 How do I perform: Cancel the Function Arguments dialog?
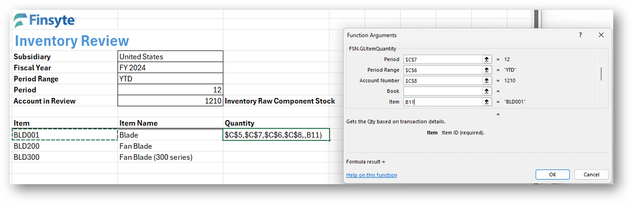tap(591, 174)
